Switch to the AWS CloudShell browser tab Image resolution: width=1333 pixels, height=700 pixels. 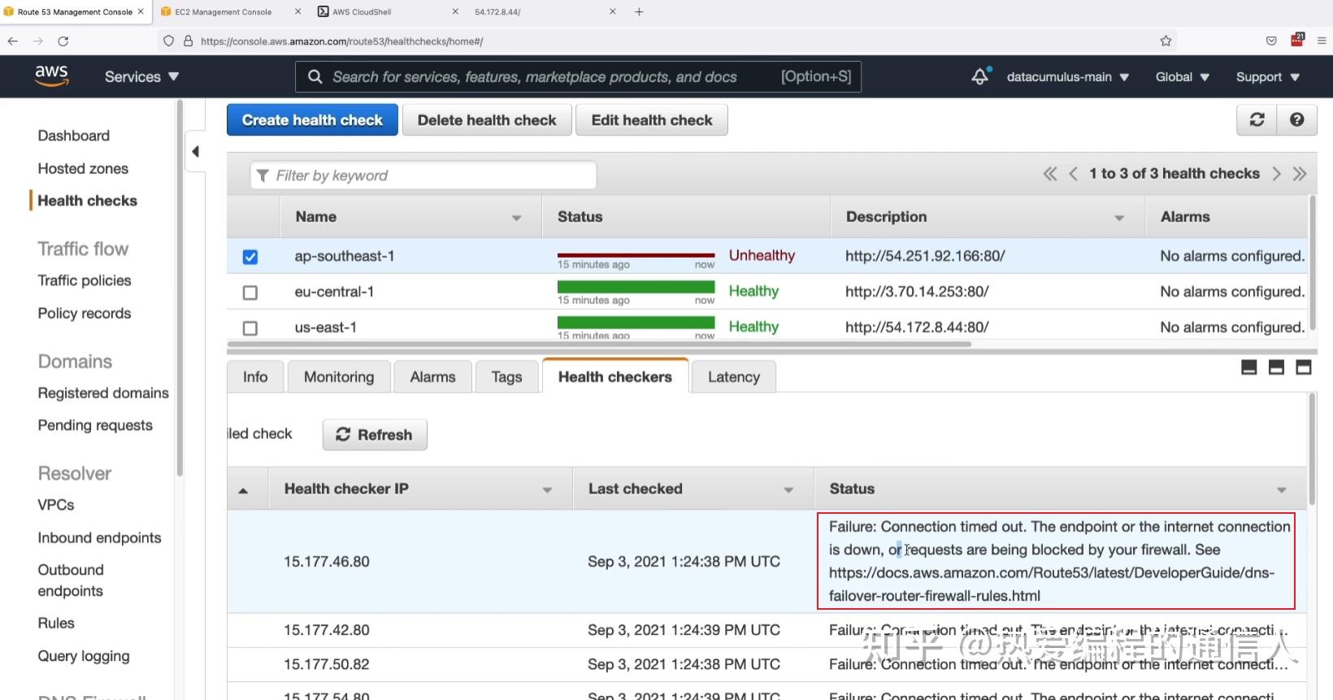[362, 11]
